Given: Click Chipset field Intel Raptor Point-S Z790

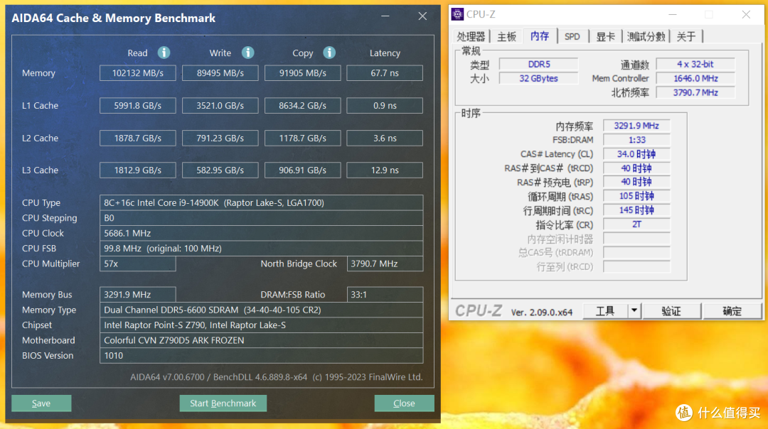Looking at the screenshot, I should pyautogui.click(x=261, y=325).
